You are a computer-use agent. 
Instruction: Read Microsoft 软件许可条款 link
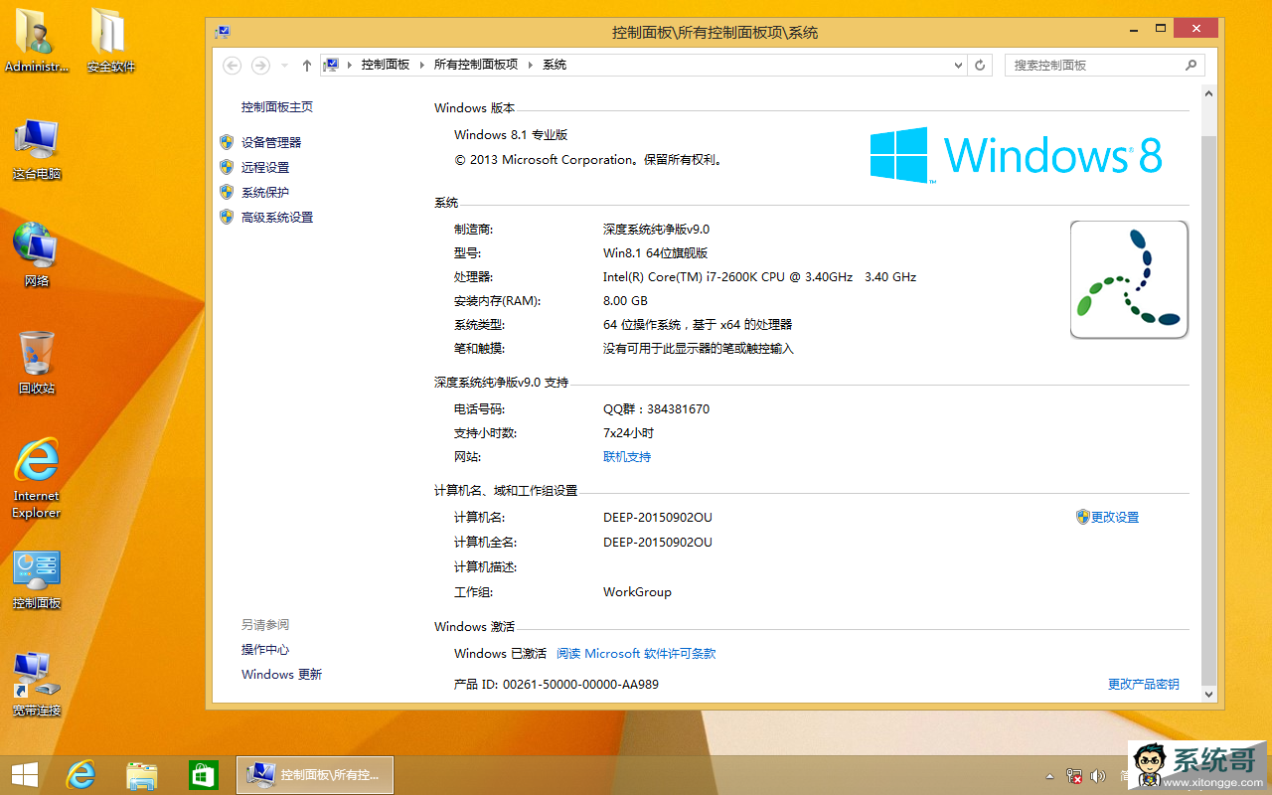point(636,654)
